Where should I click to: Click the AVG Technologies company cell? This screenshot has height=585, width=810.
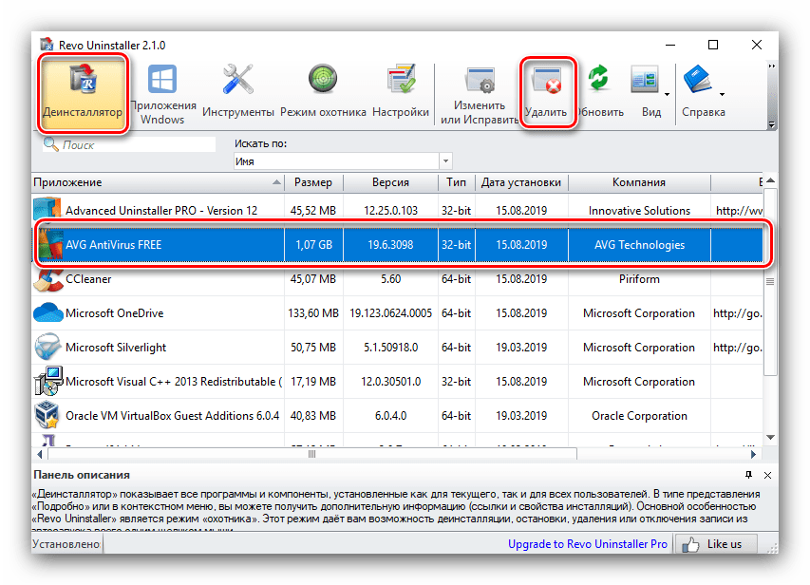click(x=639, y=244)
